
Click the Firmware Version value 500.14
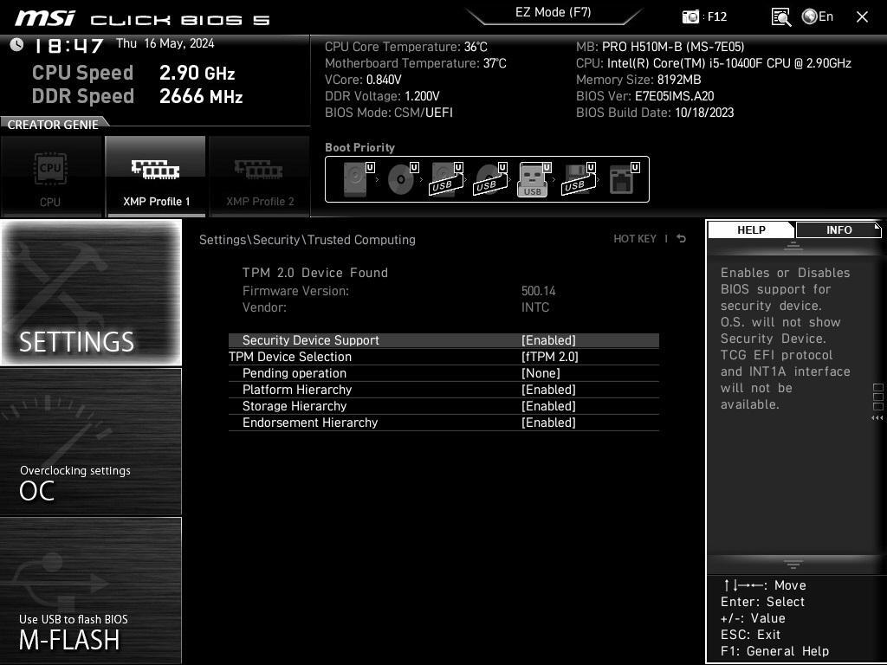[x=539, y=291]
